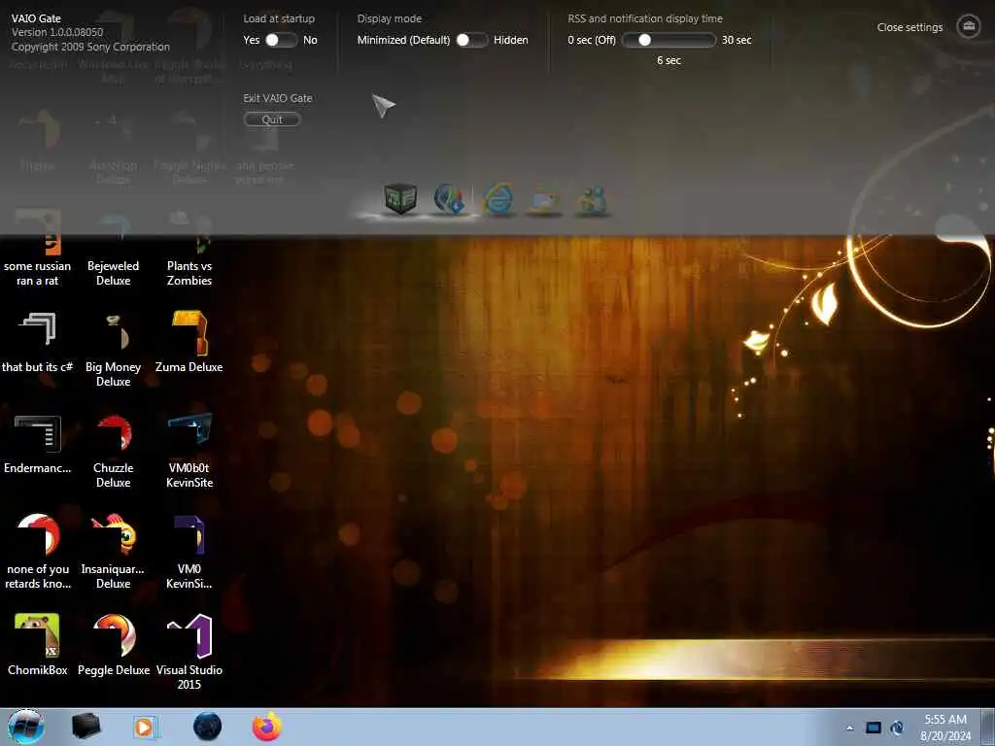Open the dark globe taskbar icon
The width and height of the screenshot is (995, 746).
pyautogui.click(x=207, y=727)
